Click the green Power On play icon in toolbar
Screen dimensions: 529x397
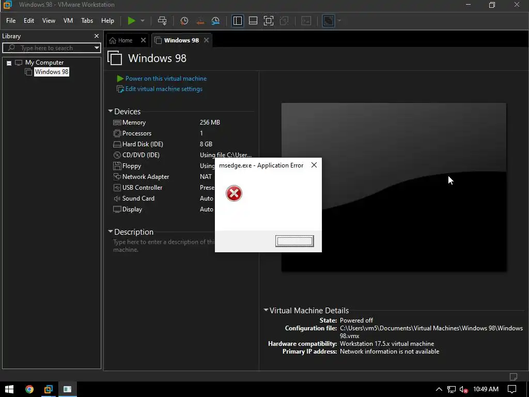coord(131,21)
